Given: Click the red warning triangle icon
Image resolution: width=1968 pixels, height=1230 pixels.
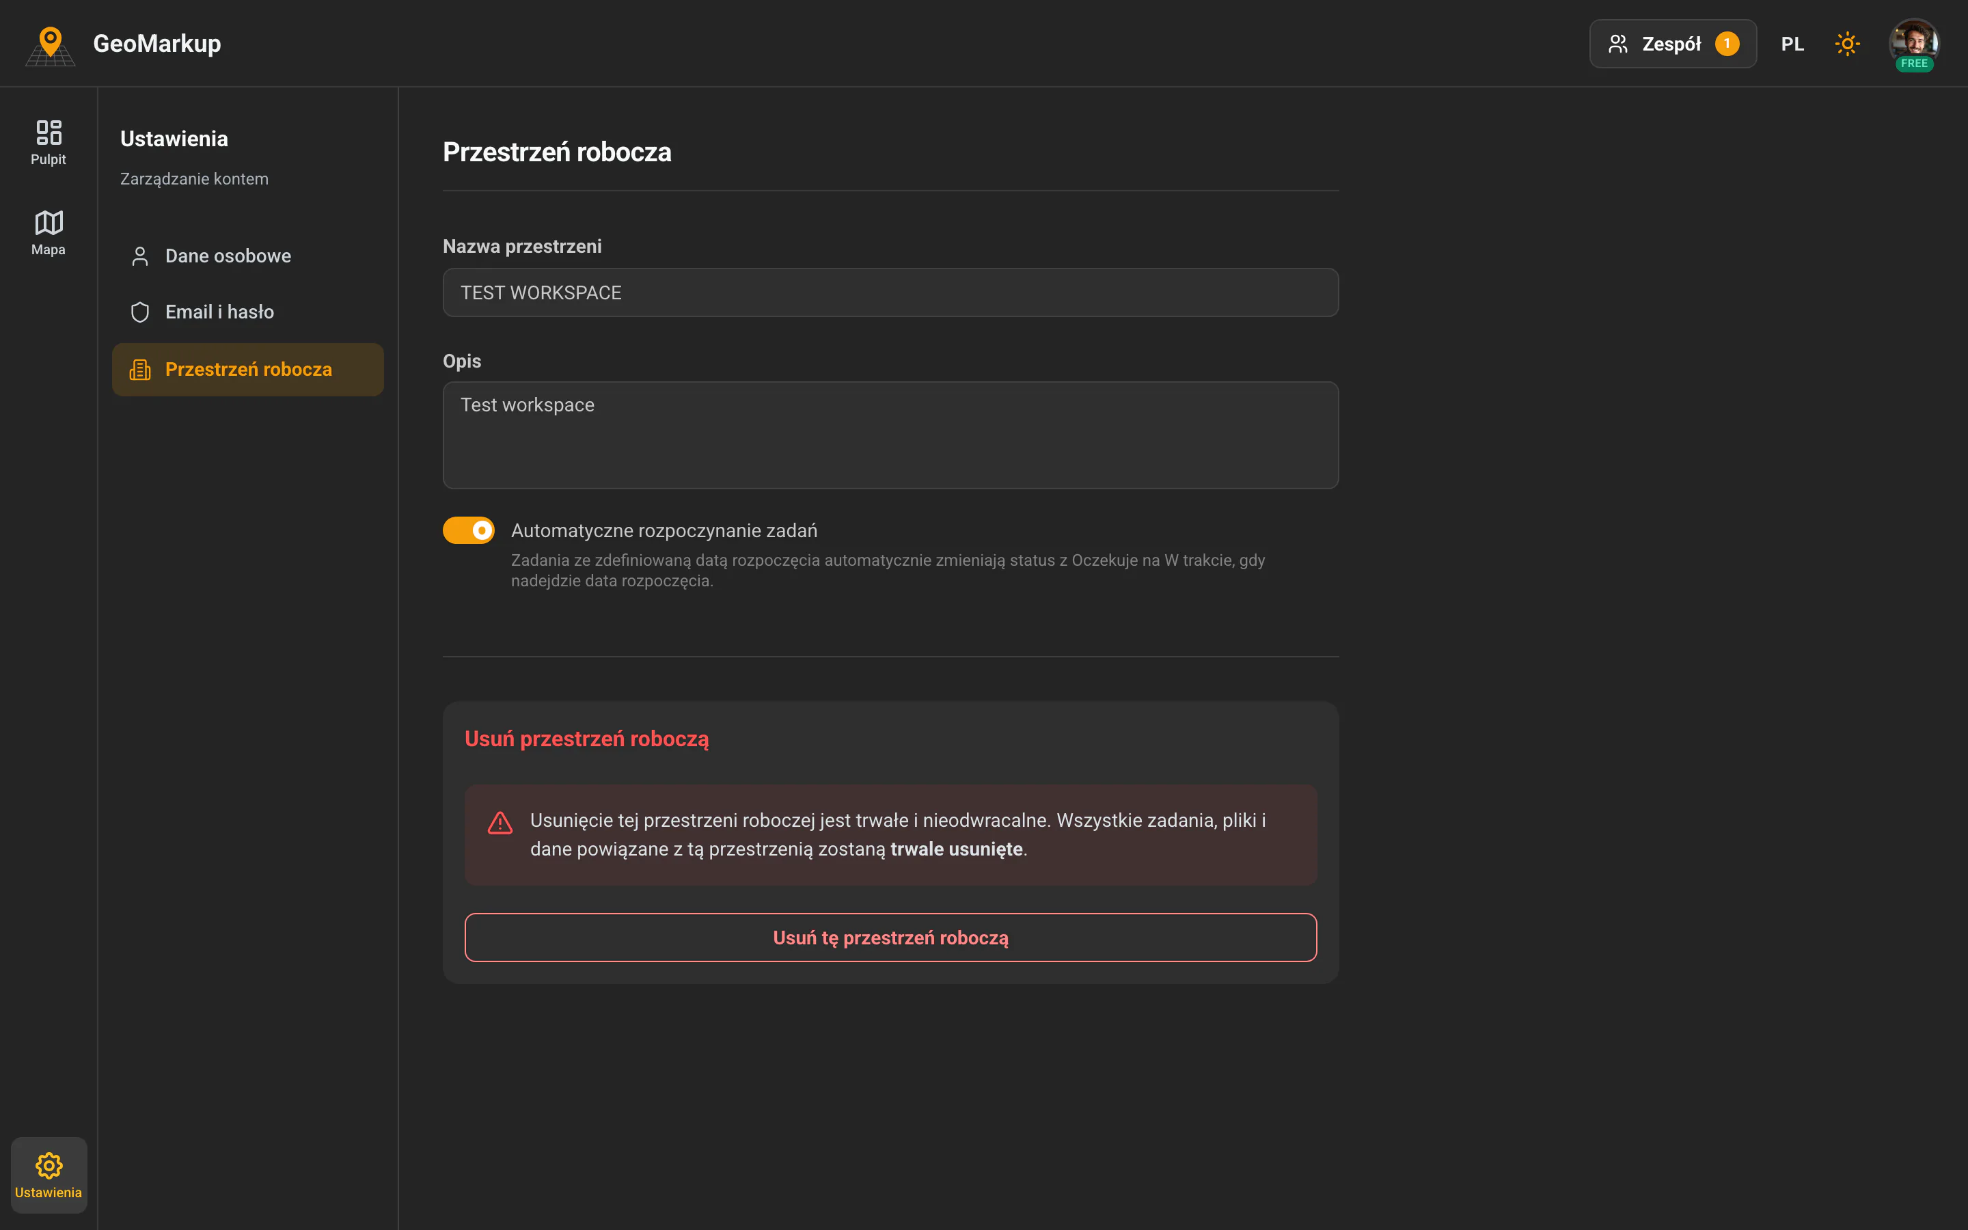Looking at the screenshot, I should [x=500, y=823].
